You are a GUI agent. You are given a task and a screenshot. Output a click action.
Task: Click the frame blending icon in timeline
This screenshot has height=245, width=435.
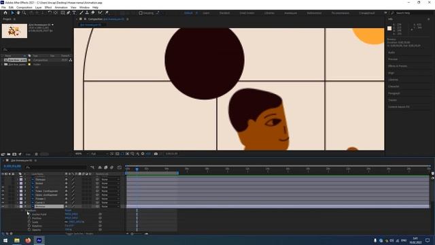pos(106,167)
